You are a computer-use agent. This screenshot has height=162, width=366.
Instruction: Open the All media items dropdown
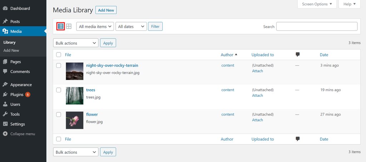(x=95, y=26)
